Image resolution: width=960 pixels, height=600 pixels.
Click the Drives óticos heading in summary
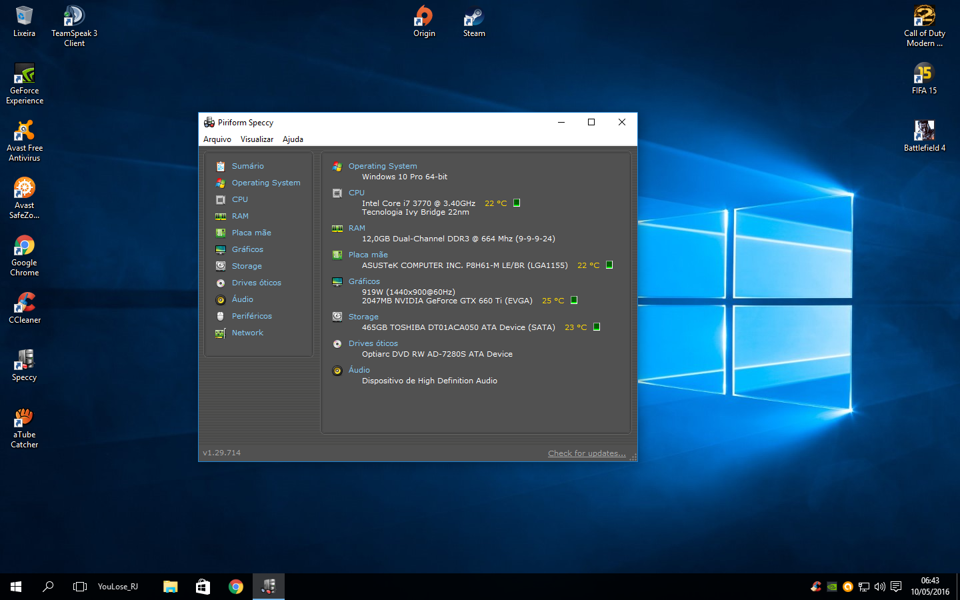[373, 343]
